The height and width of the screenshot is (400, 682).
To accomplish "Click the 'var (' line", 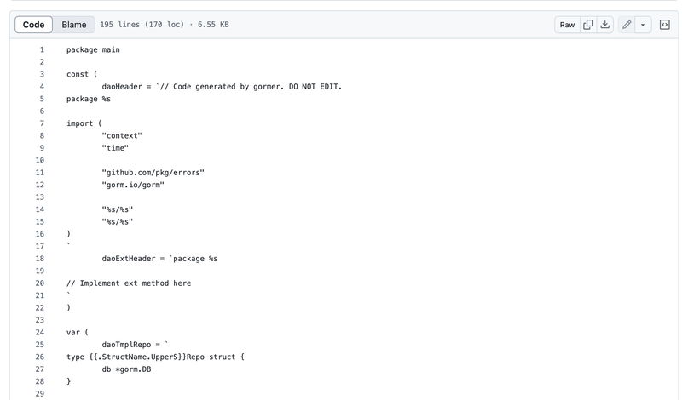I will coord(78,332).
